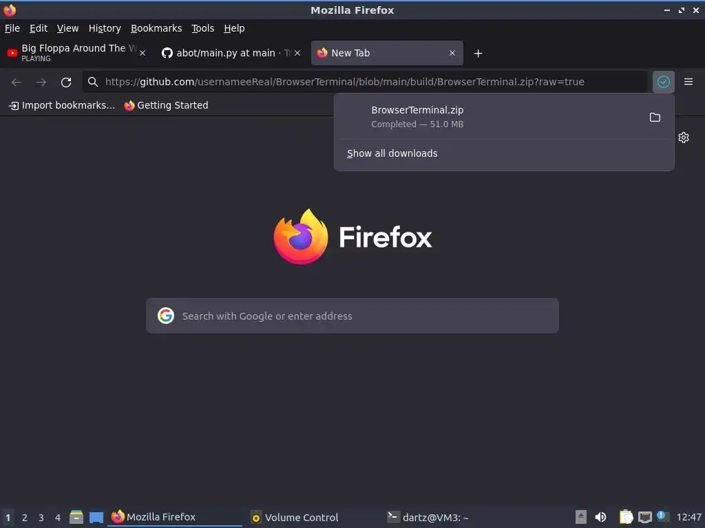This screenshot has width=705, height=528.
Task: Open the Getting Started bookmark
Action: (x=167, y=105)
